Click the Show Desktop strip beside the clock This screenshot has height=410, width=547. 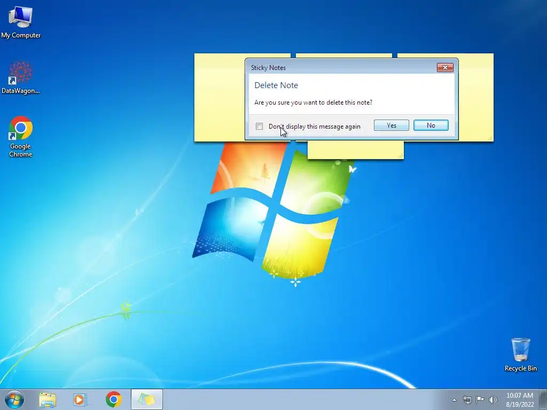click(543, 399)
